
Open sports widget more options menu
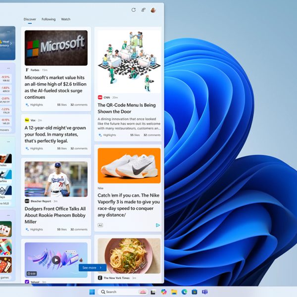coord(8,142)
